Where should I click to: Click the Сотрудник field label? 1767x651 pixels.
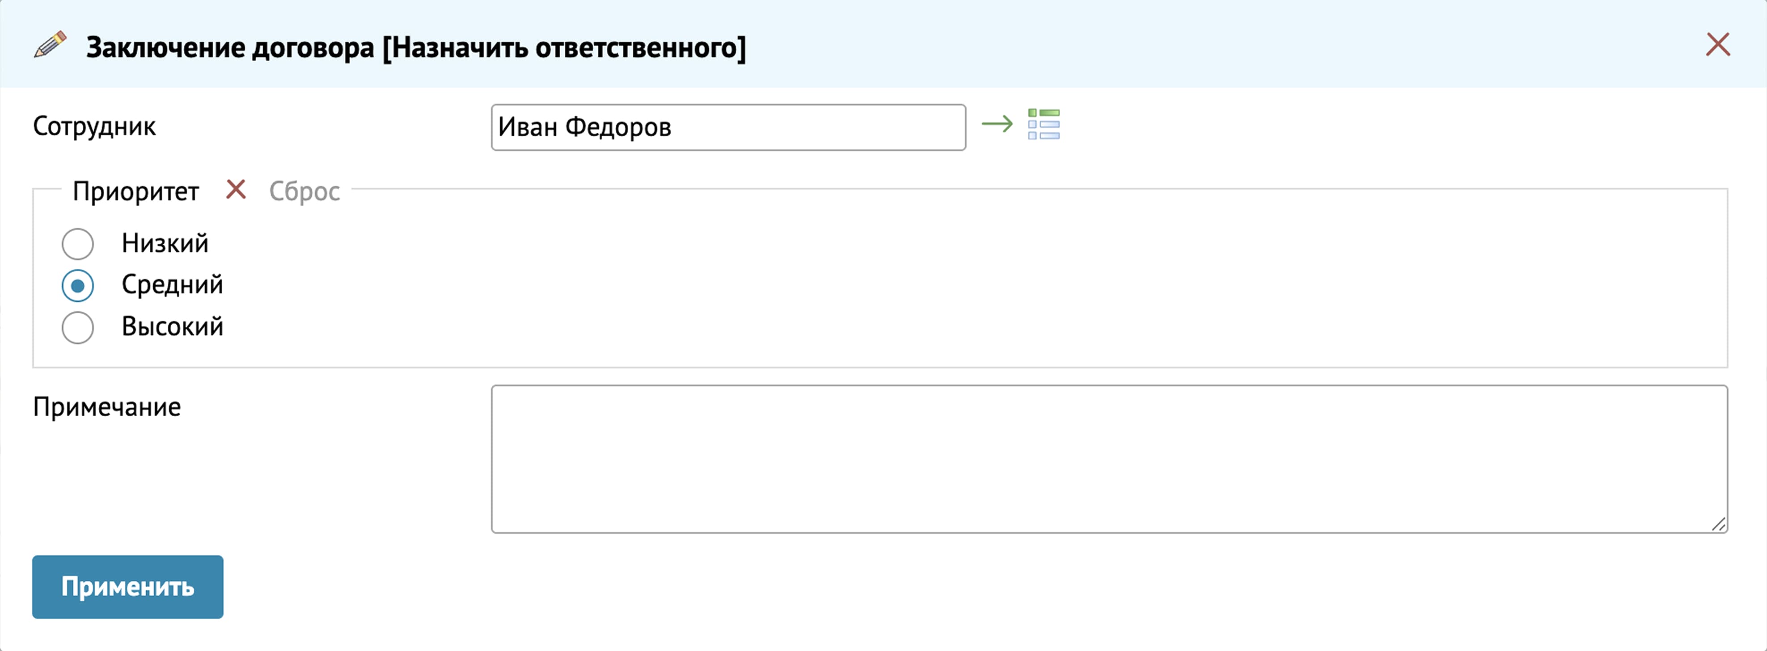(95, 127)
